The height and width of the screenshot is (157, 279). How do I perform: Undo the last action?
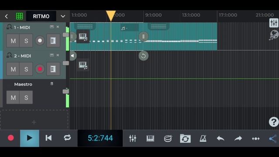(221, 138)
